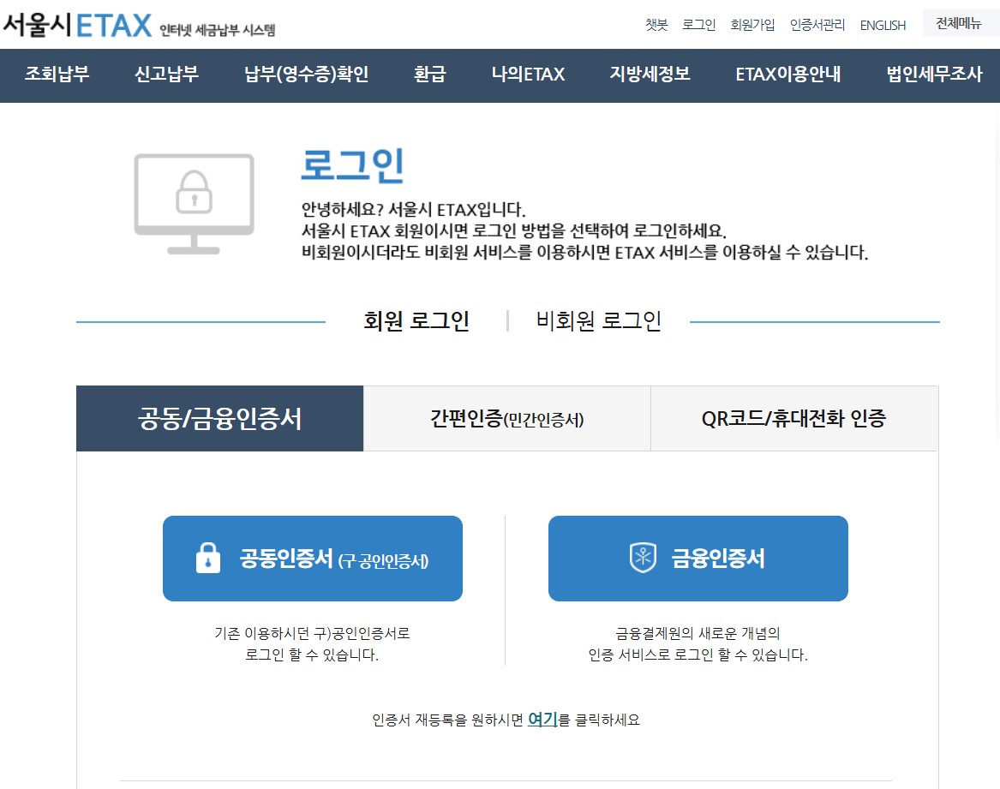The height and width of the screenshot is (789, 1000).
Task: Open the 나의ETAX menu
Action: 528,75
